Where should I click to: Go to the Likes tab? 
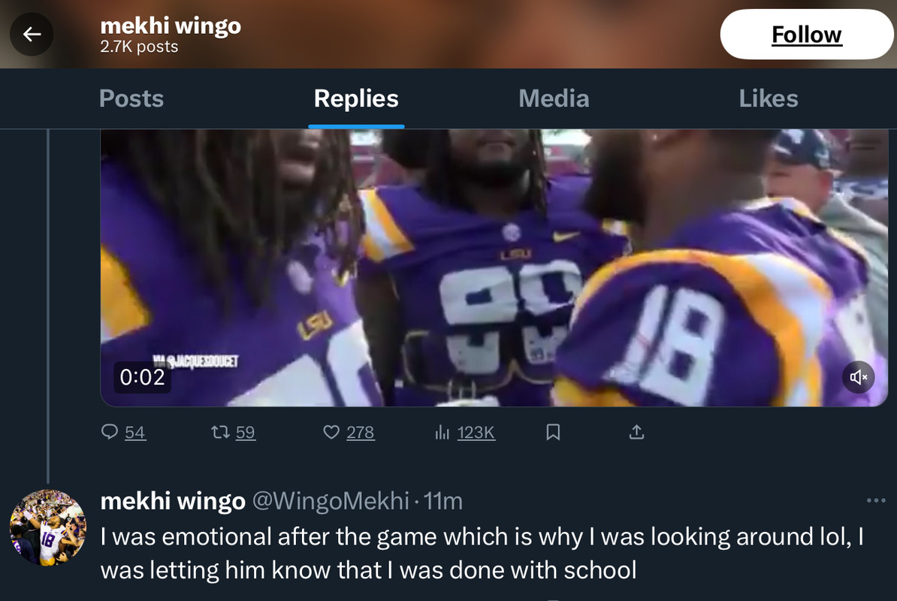(x=768, y=98)
